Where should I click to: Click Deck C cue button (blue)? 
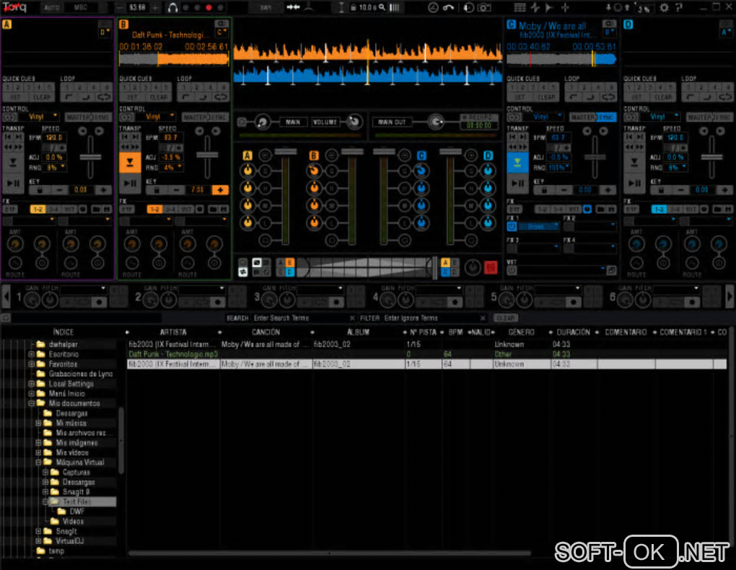[517, 162]
